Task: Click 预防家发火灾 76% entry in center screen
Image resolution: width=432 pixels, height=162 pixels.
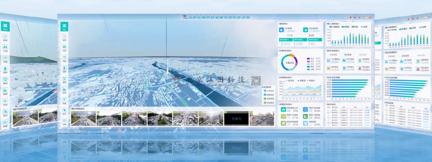Action: (289, 110)
